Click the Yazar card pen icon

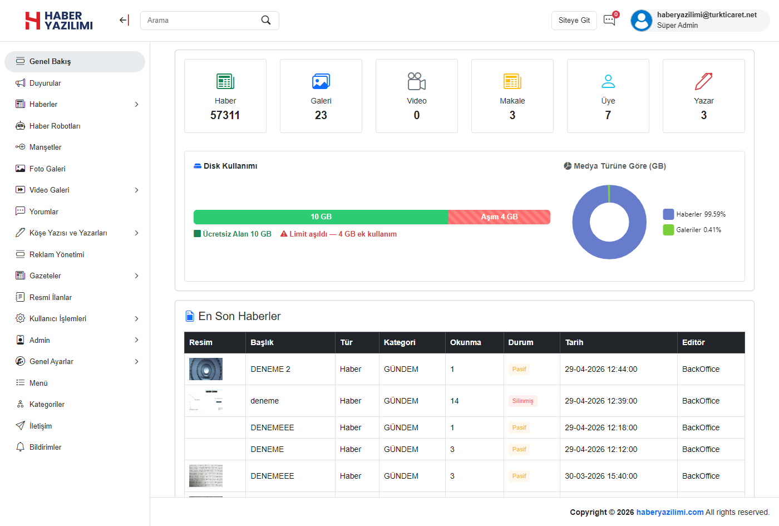[x=704, y=81]
